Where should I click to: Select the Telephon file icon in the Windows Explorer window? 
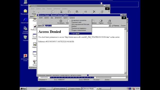(34, 45)
